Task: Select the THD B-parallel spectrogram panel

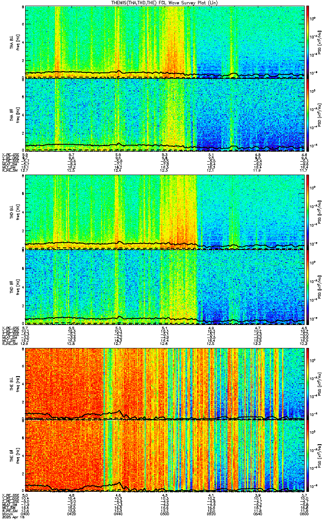Action: (x=165, y=286)
